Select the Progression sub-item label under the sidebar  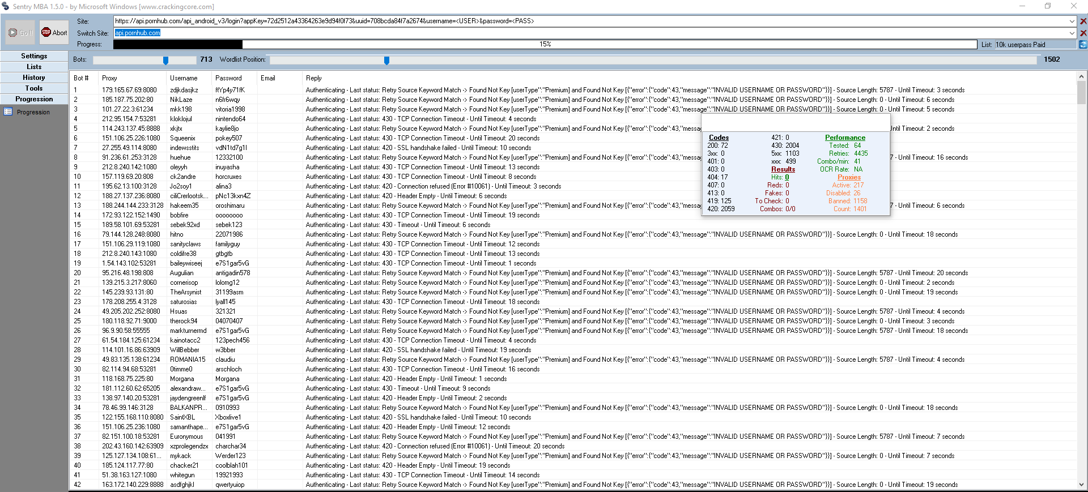tap(33, 112)
